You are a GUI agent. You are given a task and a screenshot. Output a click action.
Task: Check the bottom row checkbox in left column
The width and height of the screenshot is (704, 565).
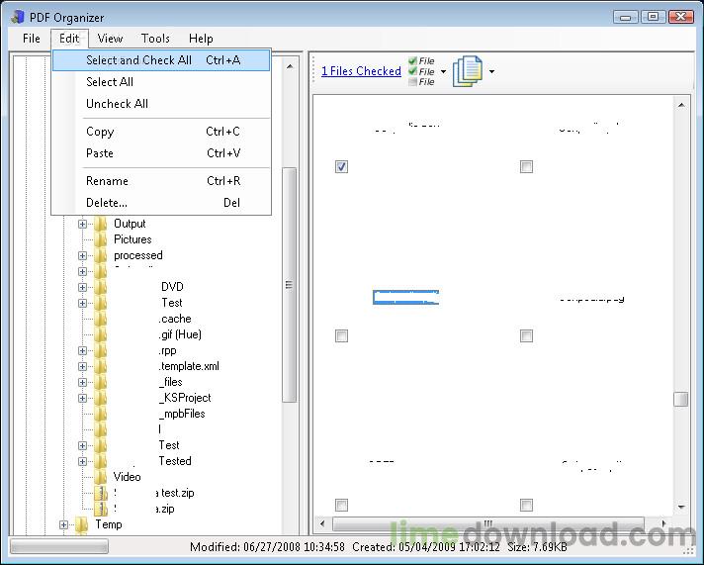click(341, 505)
